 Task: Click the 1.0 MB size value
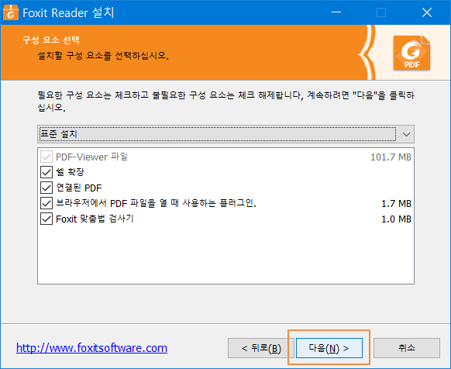pyautogui.click(x=396, y=219)
